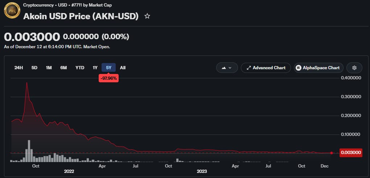Screen dimensions: 370x178
Task: Click the 2023 year axis label
Action: [x=202, y=171]
